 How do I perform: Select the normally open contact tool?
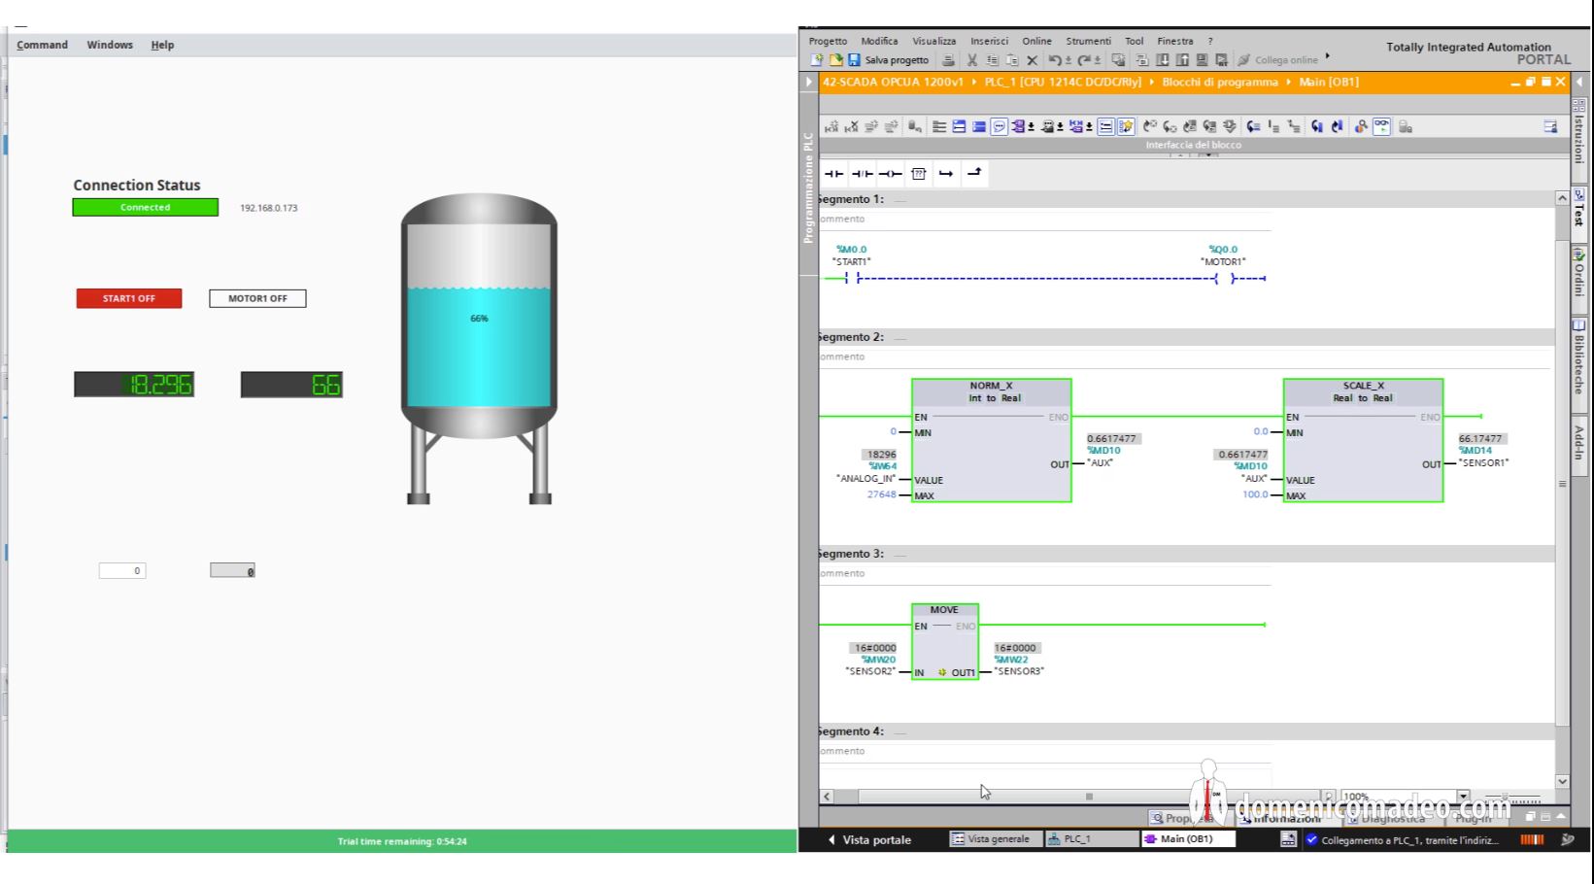coord(833,173)
